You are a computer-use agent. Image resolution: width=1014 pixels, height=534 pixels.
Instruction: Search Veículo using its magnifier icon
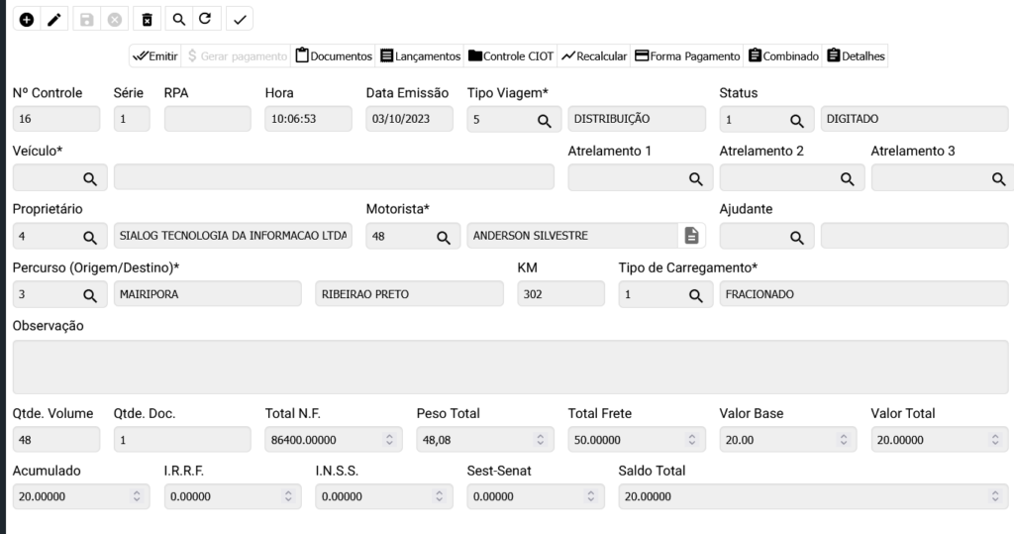89,178
